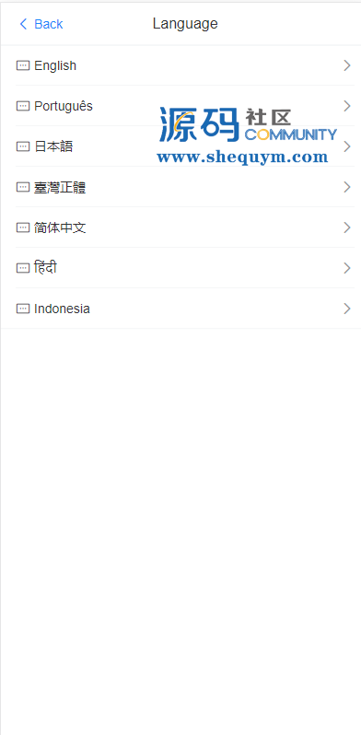Open the 简体中文 row chevron
This screenshot has height=735, width=361.
(347, 227)
